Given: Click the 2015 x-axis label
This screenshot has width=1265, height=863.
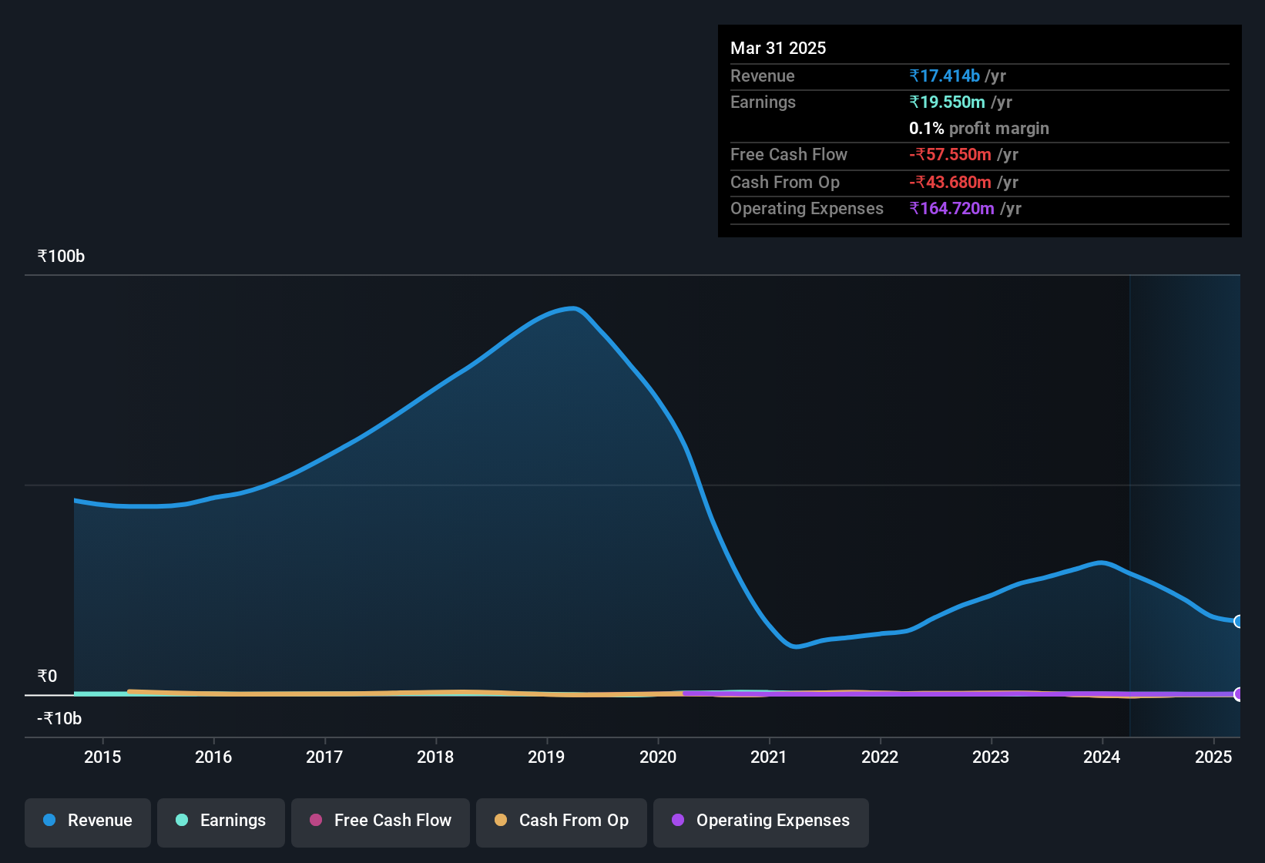Looking at the screenshot, I should 102,757.
